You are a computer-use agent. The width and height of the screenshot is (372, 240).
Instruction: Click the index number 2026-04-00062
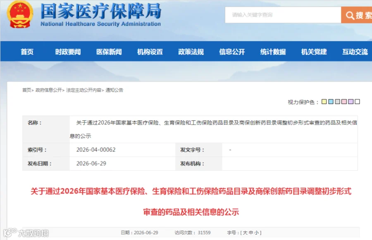[x=96, y=150]
